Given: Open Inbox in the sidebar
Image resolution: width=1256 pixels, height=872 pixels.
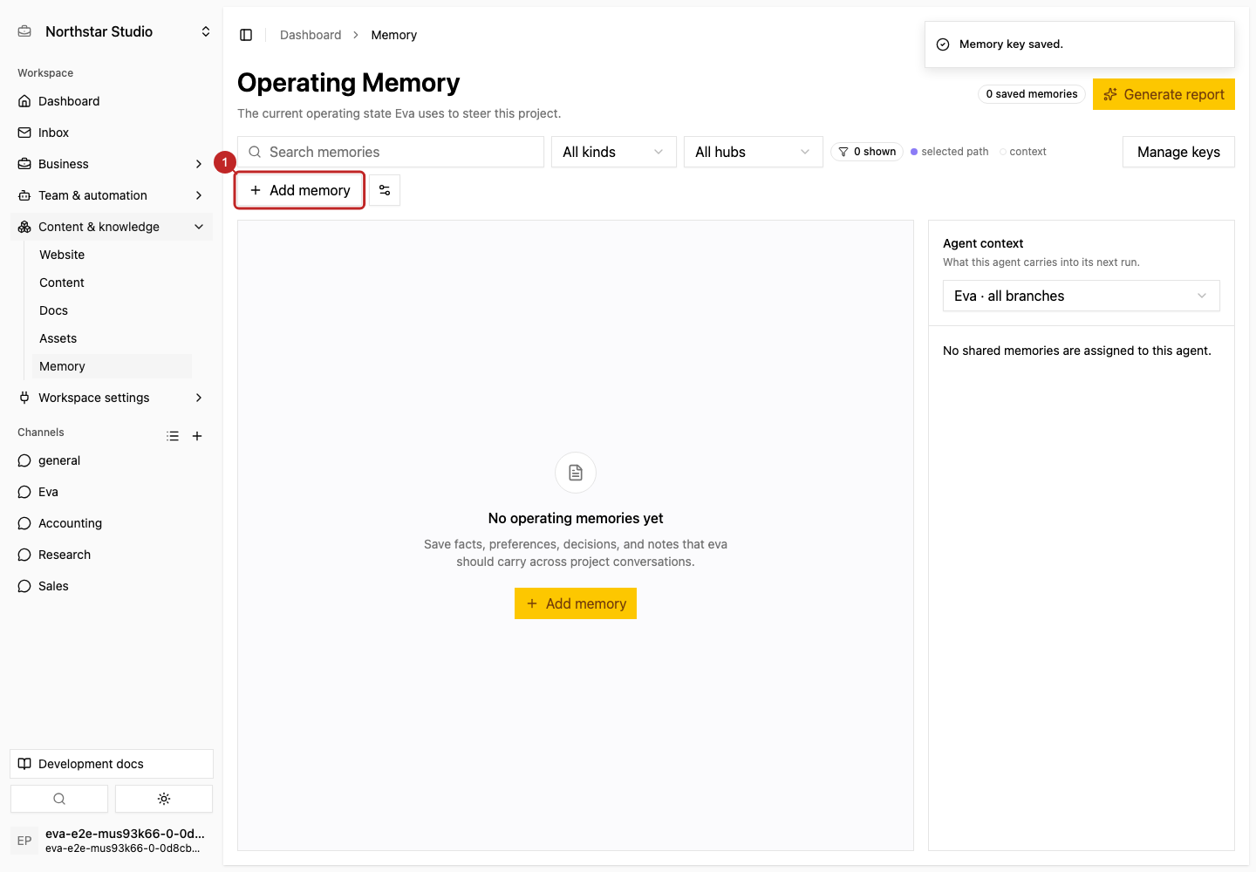Looking at the screenshot, I should [x=112, y=133].
